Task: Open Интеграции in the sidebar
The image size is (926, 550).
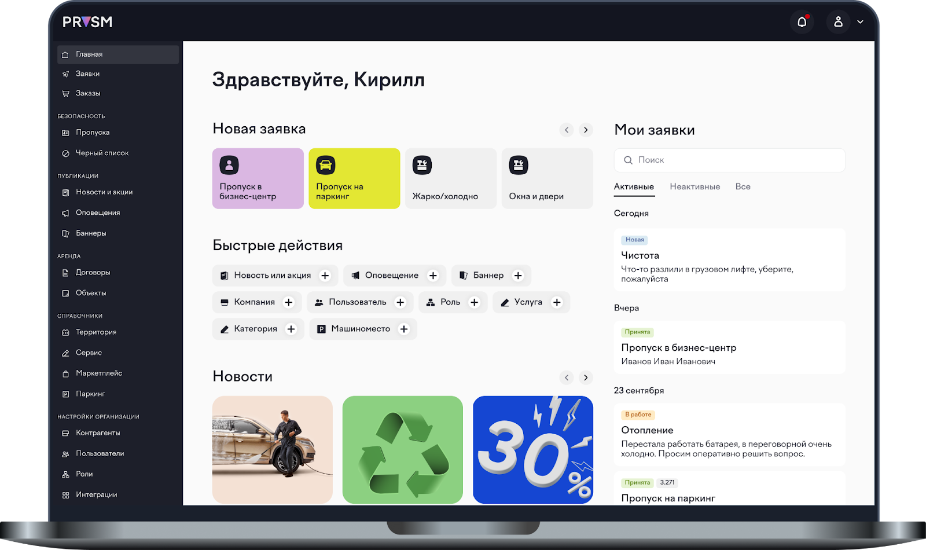Action: tap(97, 494)
